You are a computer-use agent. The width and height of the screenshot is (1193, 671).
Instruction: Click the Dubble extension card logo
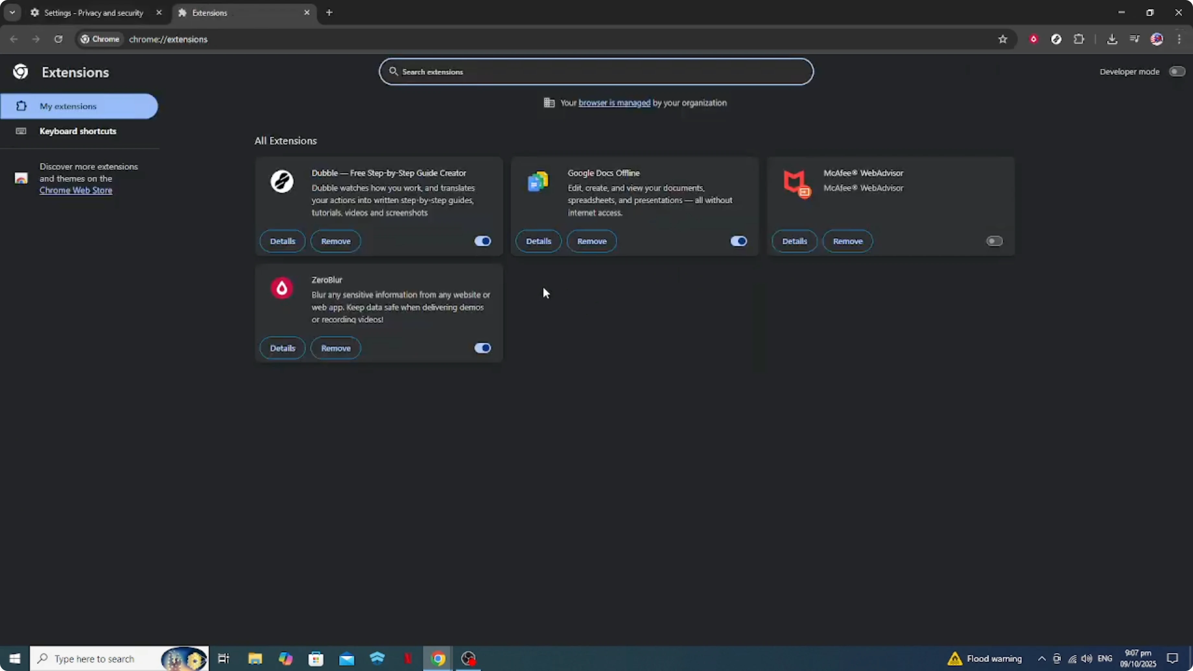pyautogui.click(x=282, y=181)
